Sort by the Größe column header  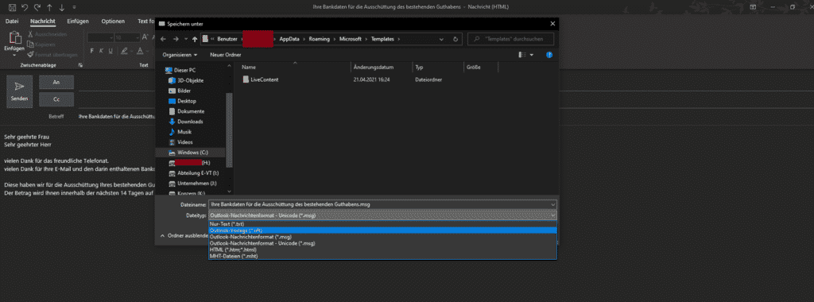473,68
